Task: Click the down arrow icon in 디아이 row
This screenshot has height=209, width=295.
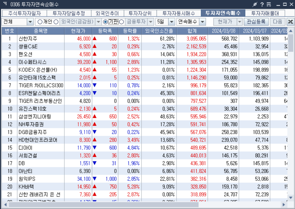Action: pyautogui.click(x=95, y=148)
